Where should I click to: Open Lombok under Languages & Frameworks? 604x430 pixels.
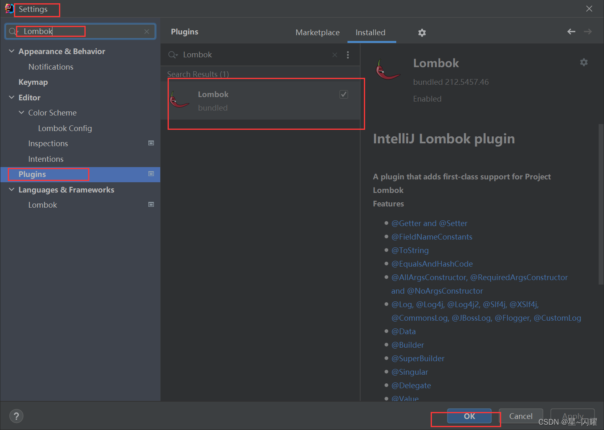[x=43, y=205]
